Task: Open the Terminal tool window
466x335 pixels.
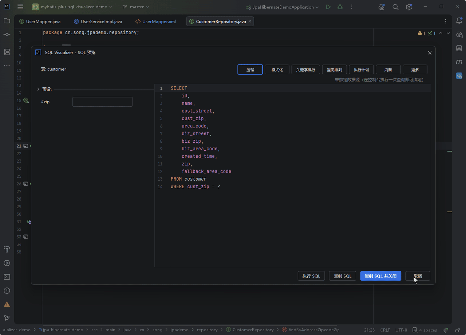Action: tap(7, 277)
